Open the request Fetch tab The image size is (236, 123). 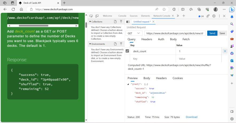click(186, 39)
